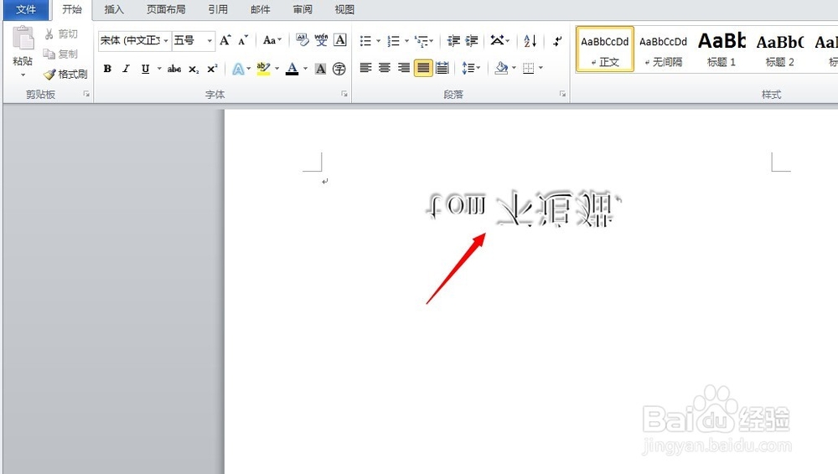Place cursor at the first paragraph mark

pyautogui.click(x=325, y=181)
